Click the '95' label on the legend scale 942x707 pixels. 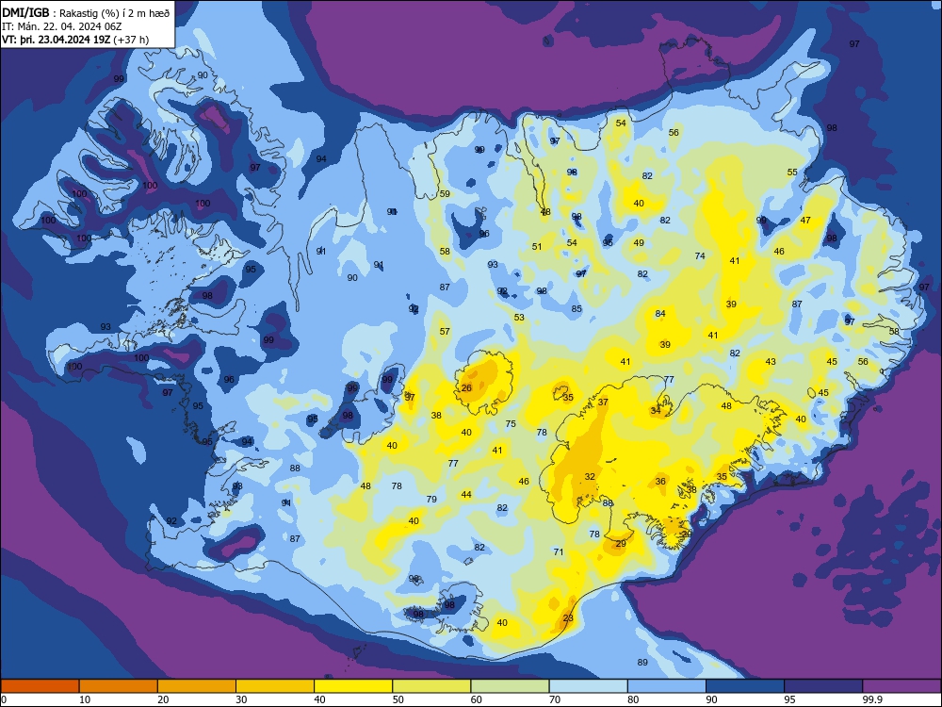pos(790,699)
